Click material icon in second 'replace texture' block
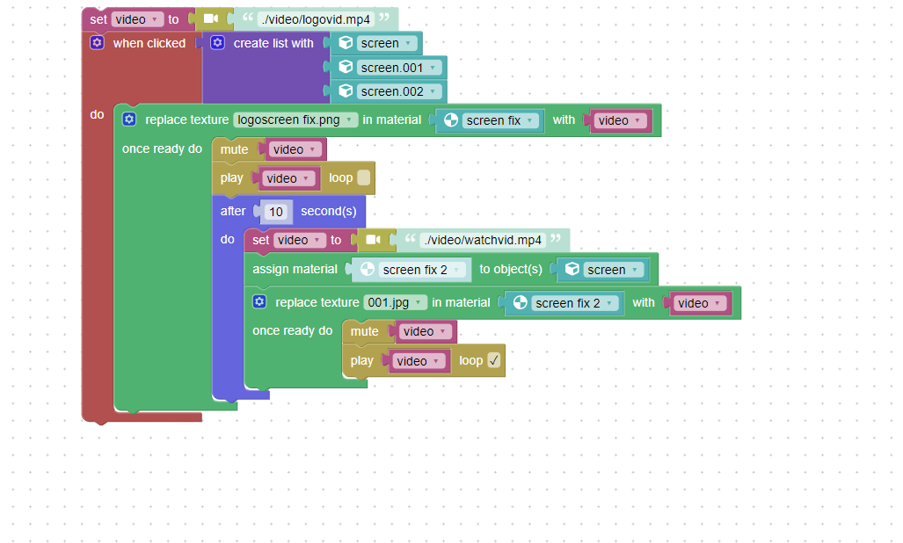Image resolution: width=903 pixels, height=543 pixels. click(x=520, y=302)
